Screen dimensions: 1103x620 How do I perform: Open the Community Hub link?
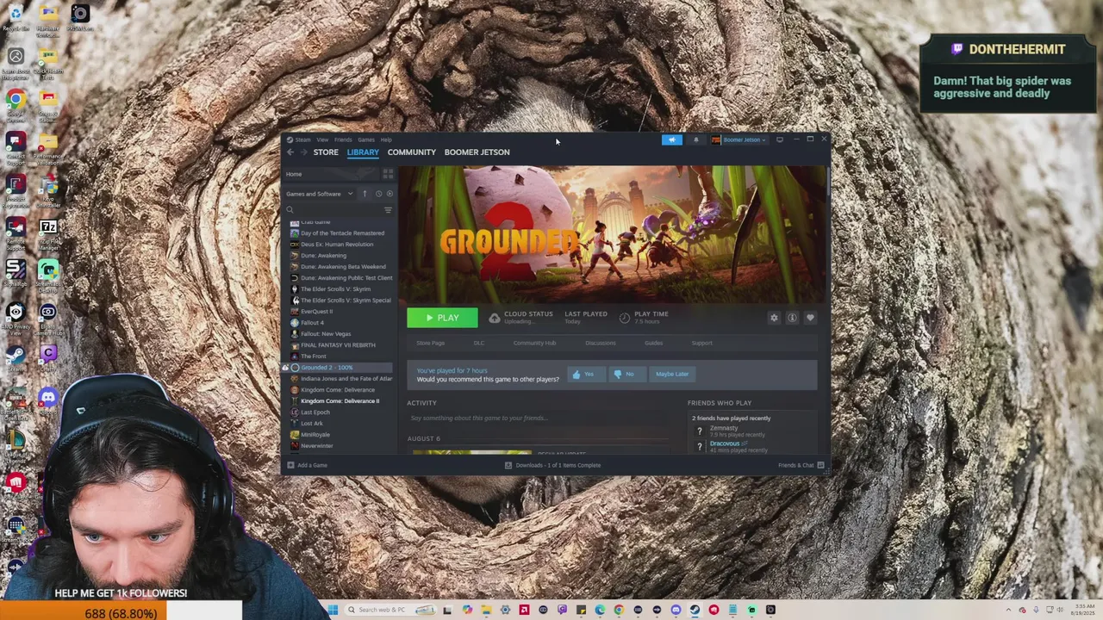pos(534,343)
